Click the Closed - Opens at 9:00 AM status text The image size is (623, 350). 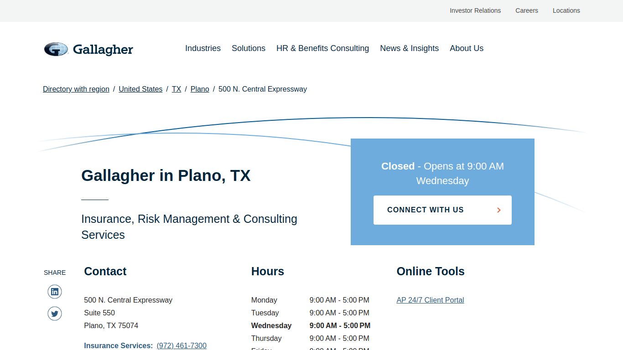pos(442,174)
